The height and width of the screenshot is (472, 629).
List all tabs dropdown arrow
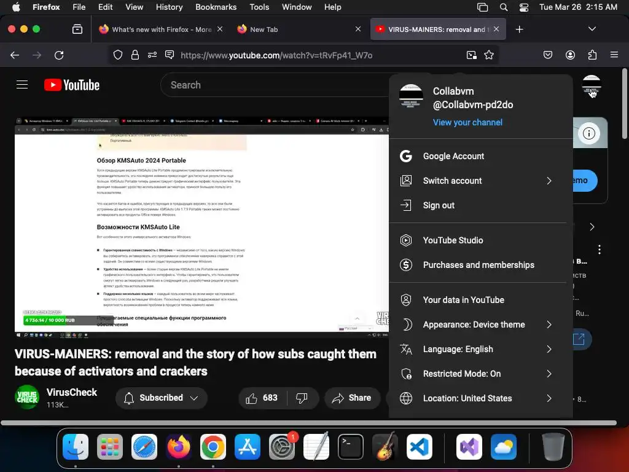coord(592,29)
